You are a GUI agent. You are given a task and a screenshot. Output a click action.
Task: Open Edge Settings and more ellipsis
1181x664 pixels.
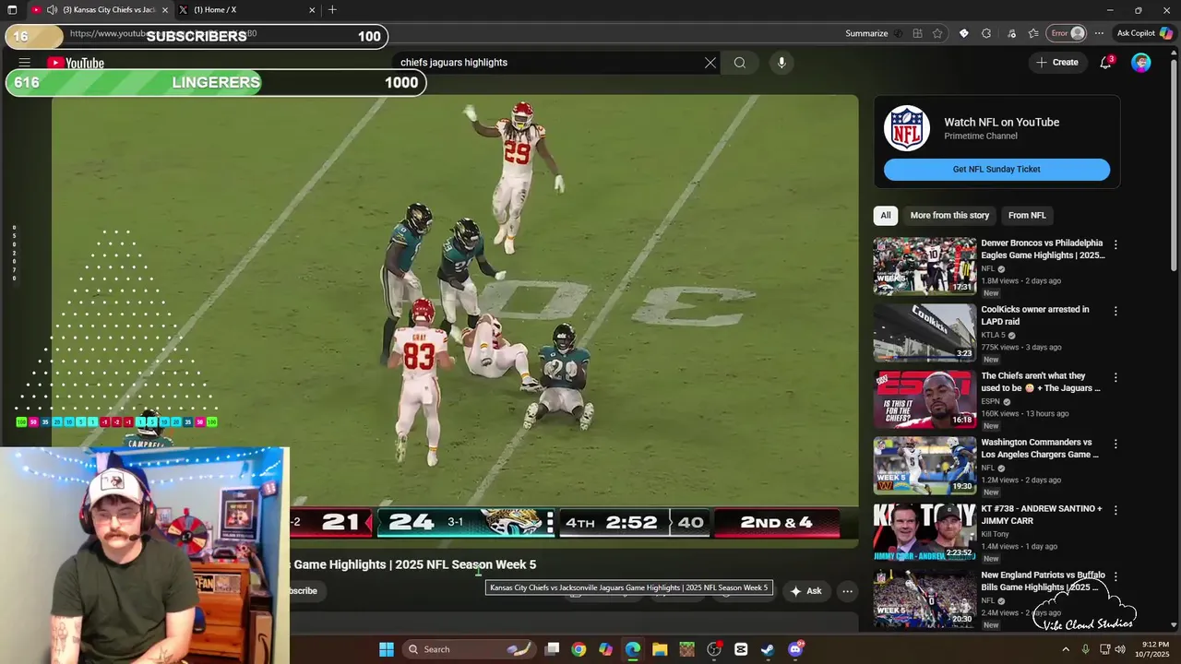1099,33
